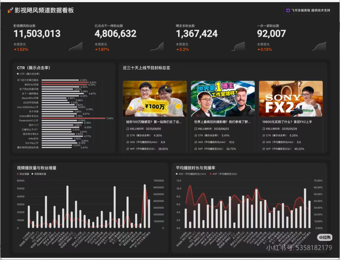
Task: Click the 影视飓风 weekly trend sparkline
Action: click(76, 46)
